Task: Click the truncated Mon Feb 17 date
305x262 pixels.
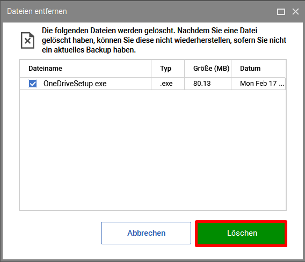Action: pos(262,84)
